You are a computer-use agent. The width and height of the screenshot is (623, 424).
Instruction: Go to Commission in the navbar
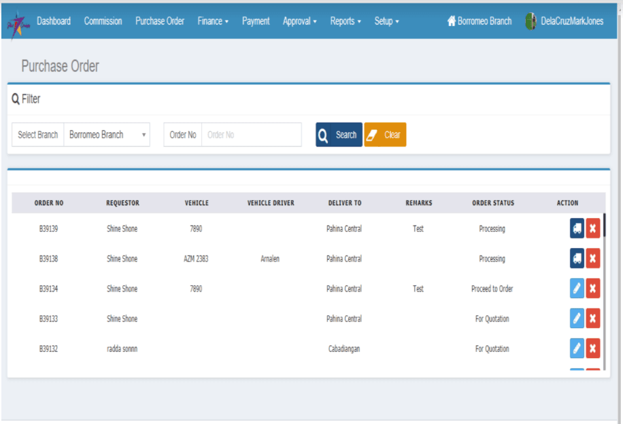(103, 21)
